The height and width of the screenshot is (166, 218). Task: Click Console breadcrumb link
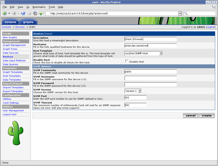tap(6, 27)
